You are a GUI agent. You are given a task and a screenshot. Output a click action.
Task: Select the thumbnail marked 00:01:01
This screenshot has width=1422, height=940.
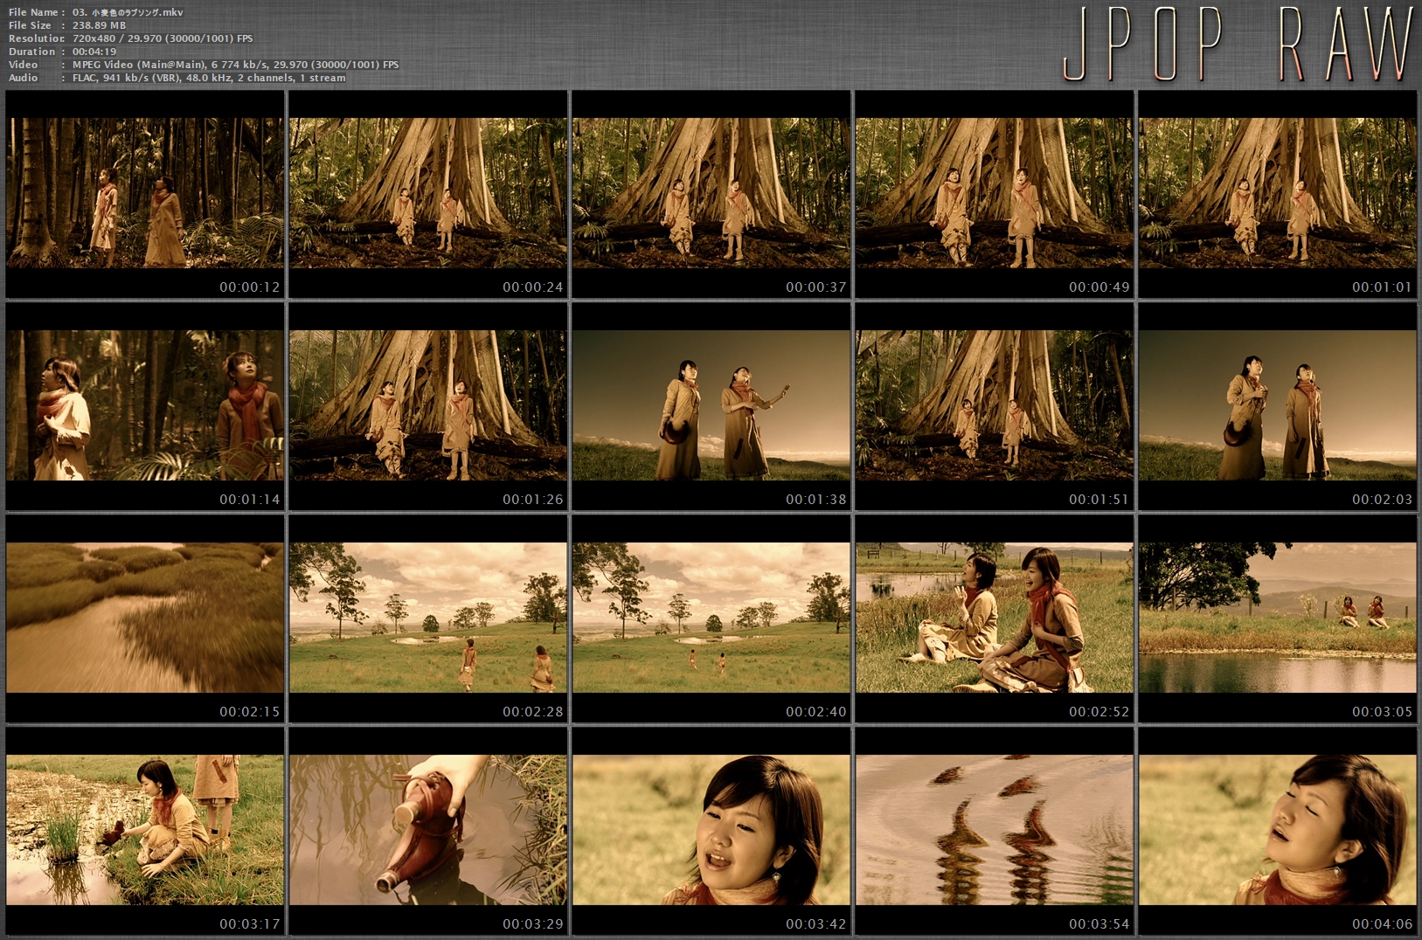pos(1278,194)
